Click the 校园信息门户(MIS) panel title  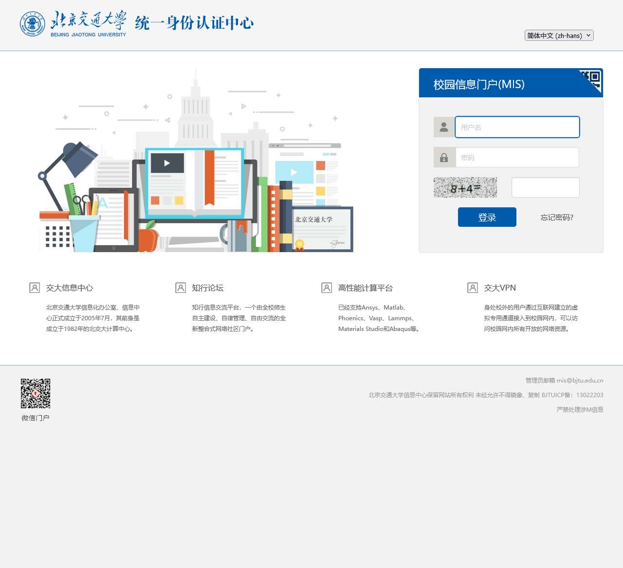(479, 84)
